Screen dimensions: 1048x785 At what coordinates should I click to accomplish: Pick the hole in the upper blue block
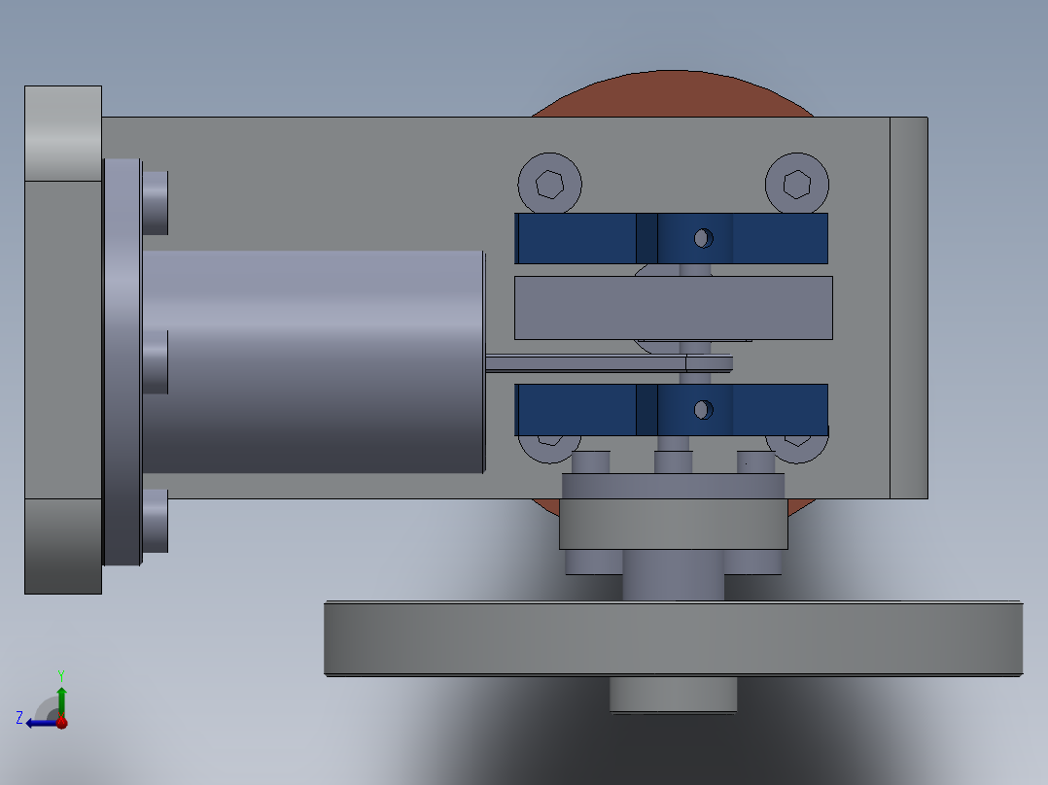703,238
